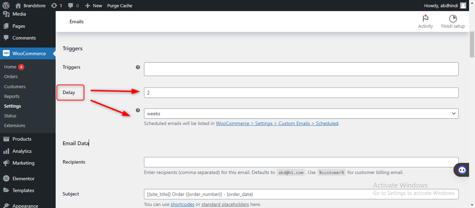
Task: Open the standard placeholders link
Action: point(225,204)
